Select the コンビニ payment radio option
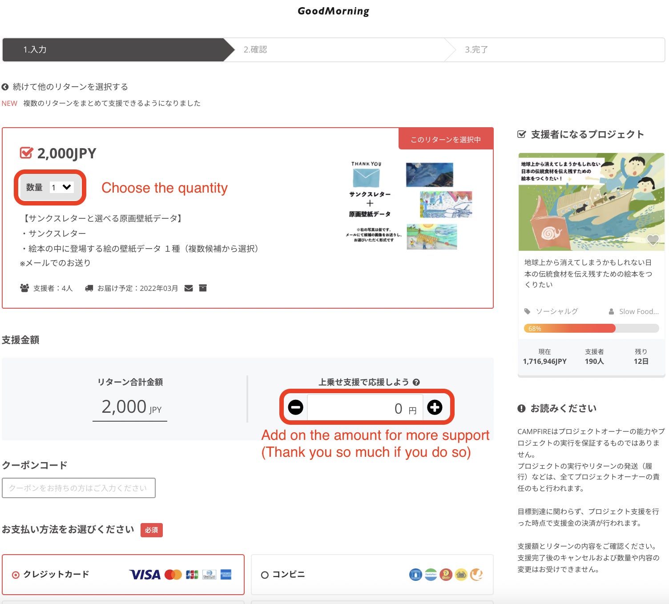This screenshot has height=604, width=669. (265, 575)
